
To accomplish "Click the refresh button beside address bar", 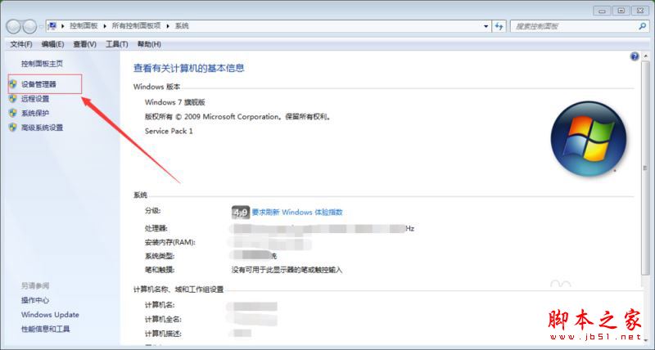I will pyautogui.click(x=499, y=26).
